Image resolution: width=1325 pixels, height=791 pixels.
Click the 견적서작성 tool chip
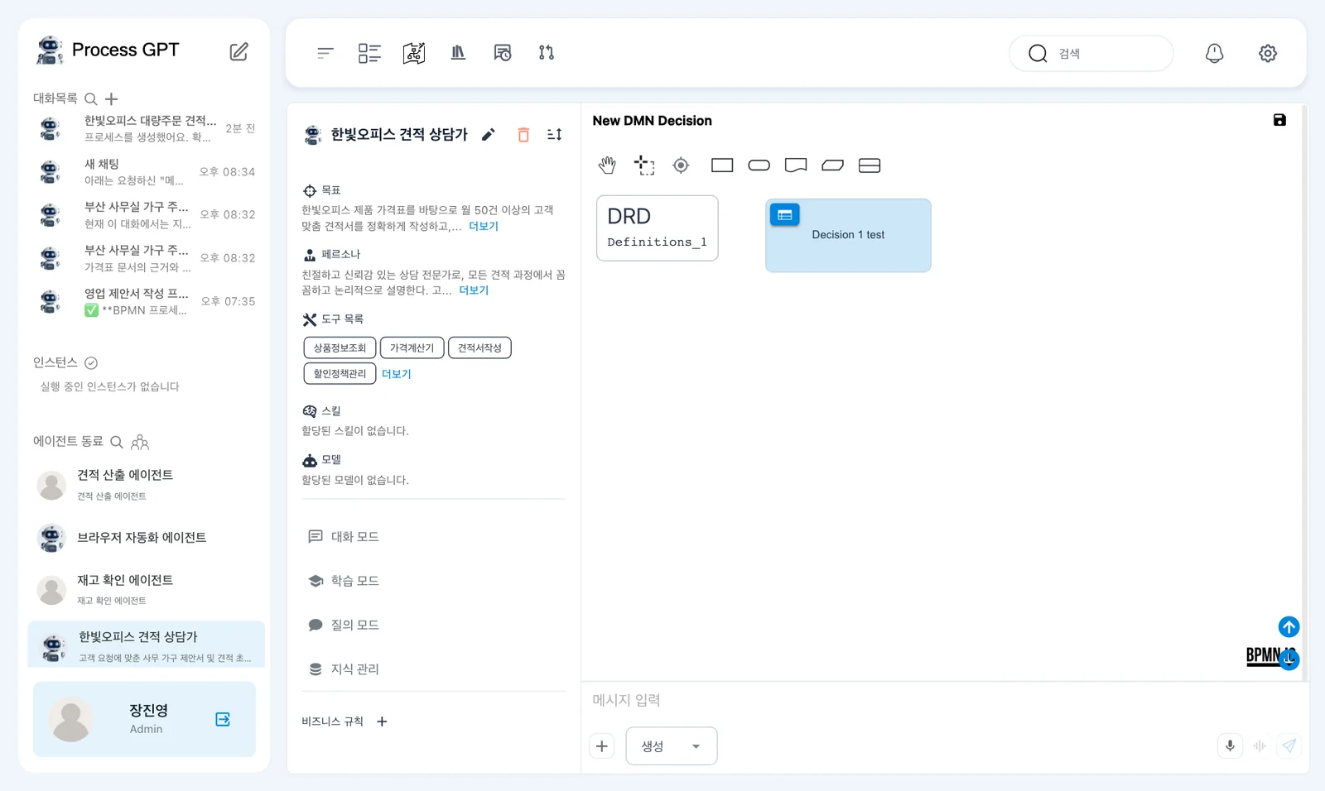(x=479, y=348)
